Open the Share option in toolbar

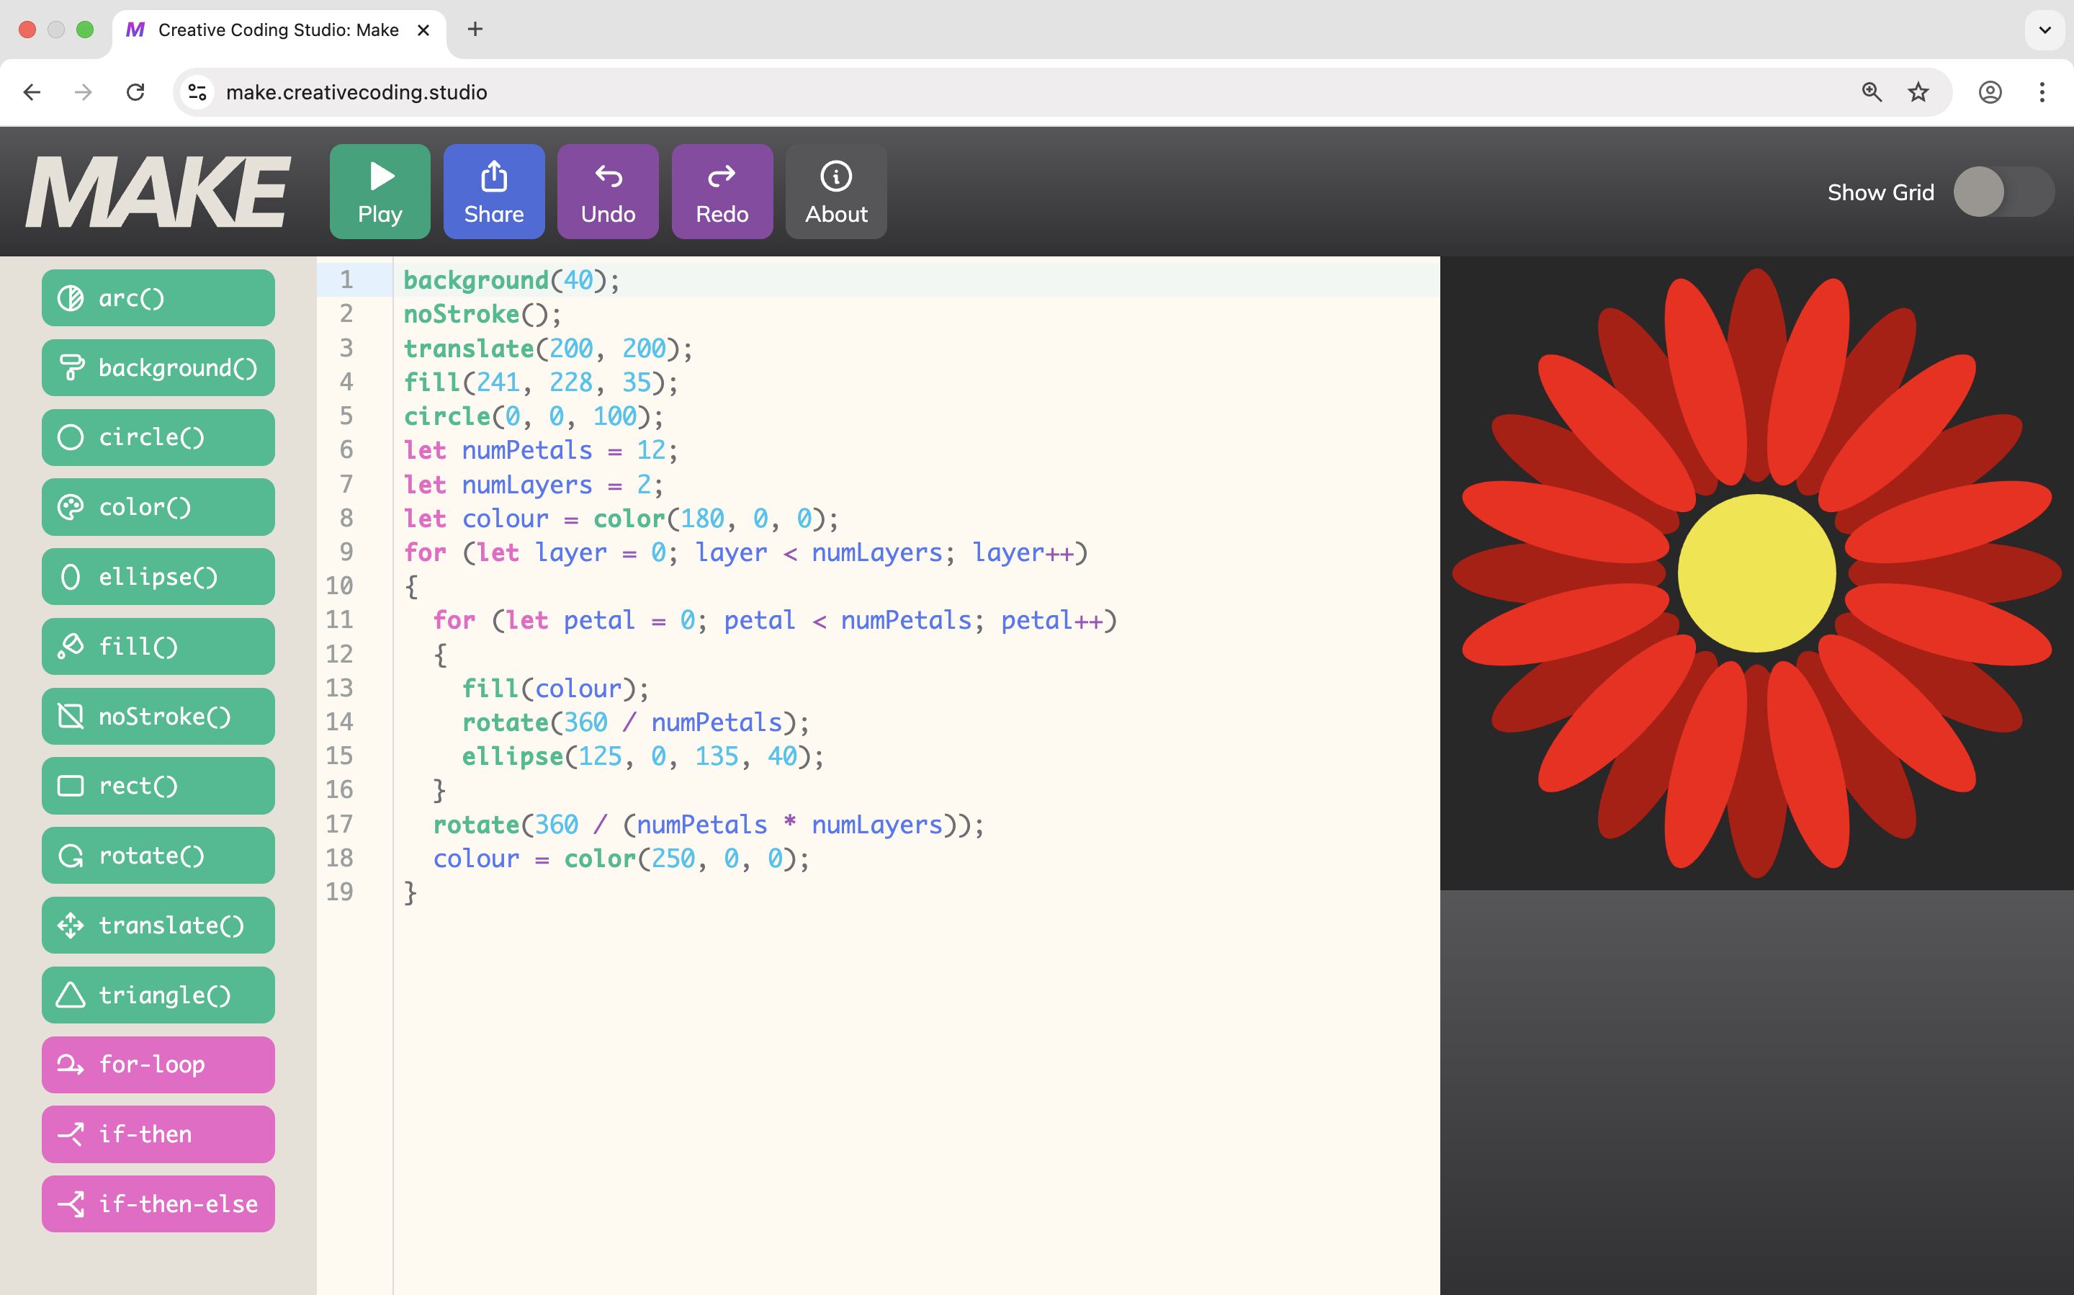493,191
